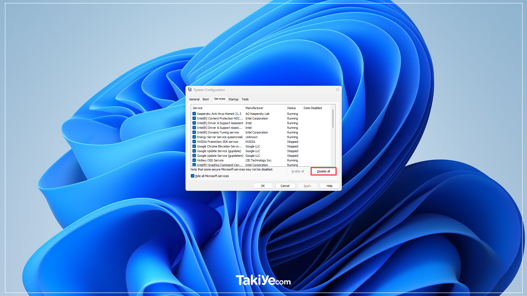Toggle NVIDIA FrameView SDK service checkbox

pos(194,142)
